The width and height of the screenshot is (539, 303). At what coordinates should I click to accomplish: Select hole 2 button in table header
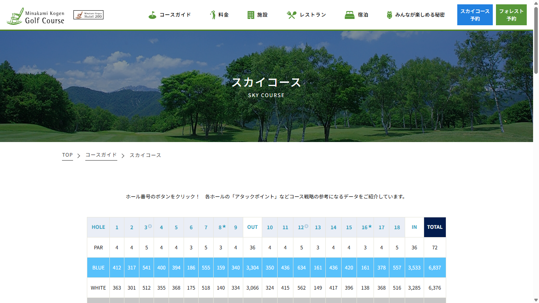[132, 227]
